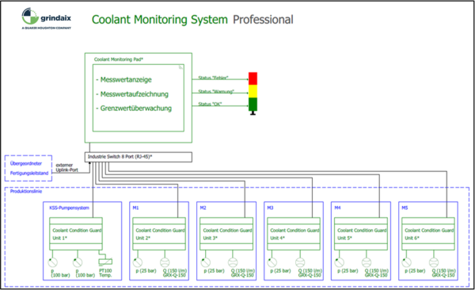Click the 'Übergeordneter Fertigungsleitstand' box
This screenshot has height=290, width=475.
[x=28, y=168]
